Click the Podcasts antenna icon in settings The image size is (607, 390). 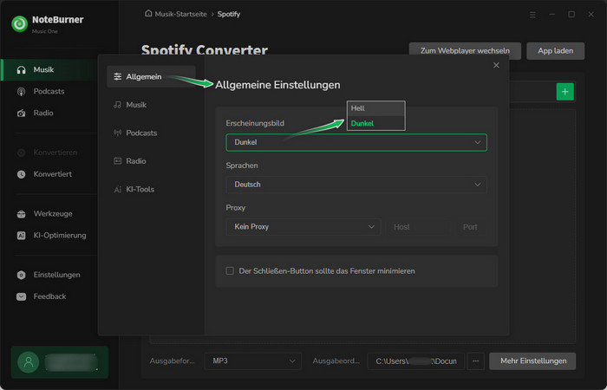pos(117,133)
